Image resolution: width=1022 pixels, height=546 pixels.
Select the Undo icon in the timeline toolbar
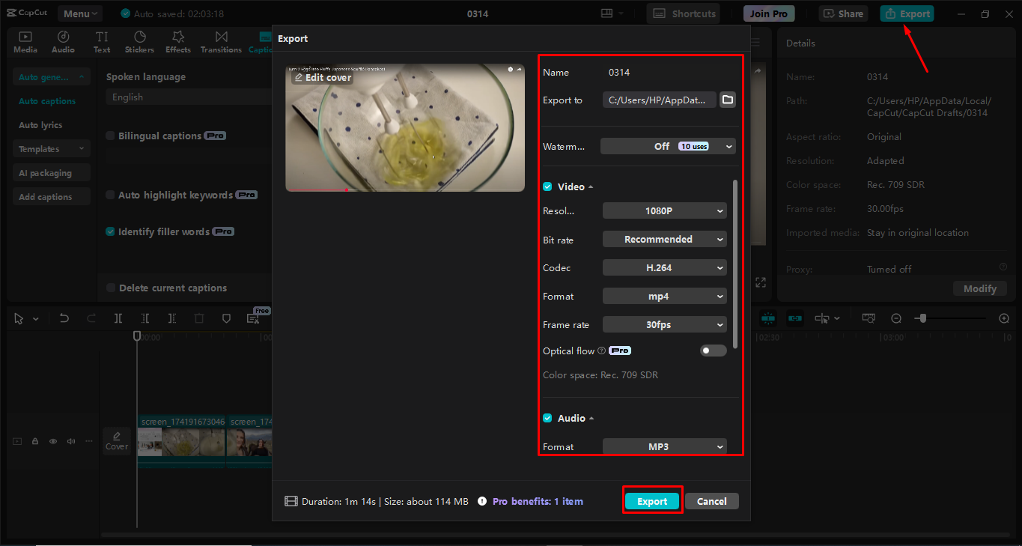[x=64, y=318]
